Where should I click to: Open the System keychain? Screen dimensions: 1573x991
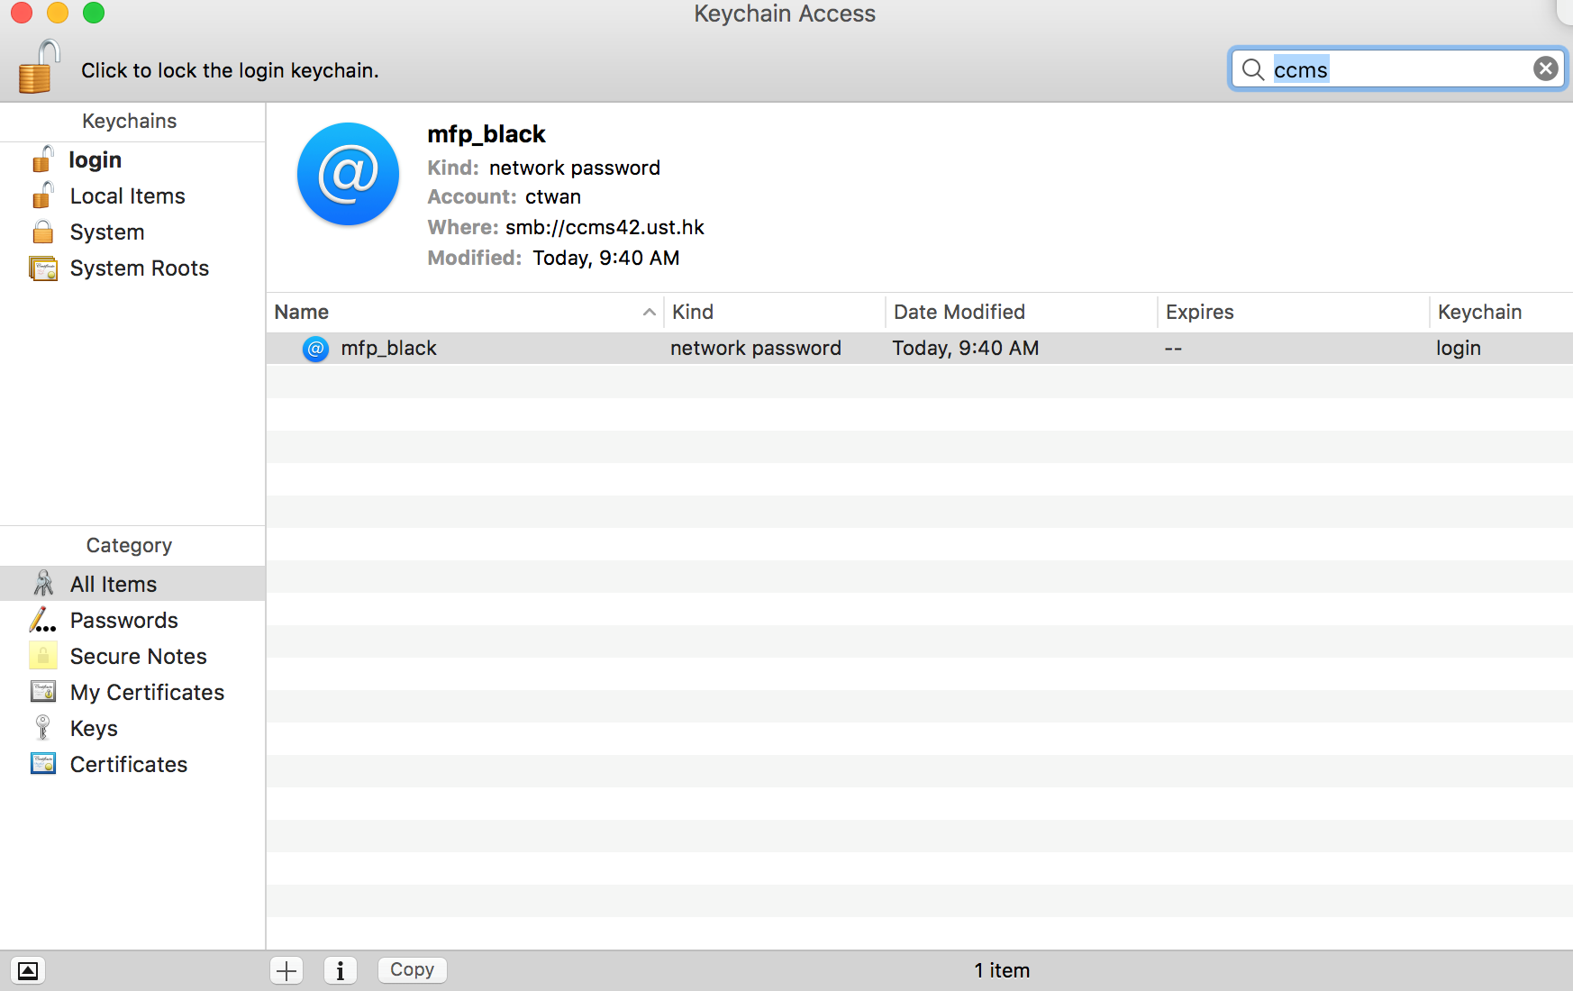pyautogui.click(x=106, y=232)
